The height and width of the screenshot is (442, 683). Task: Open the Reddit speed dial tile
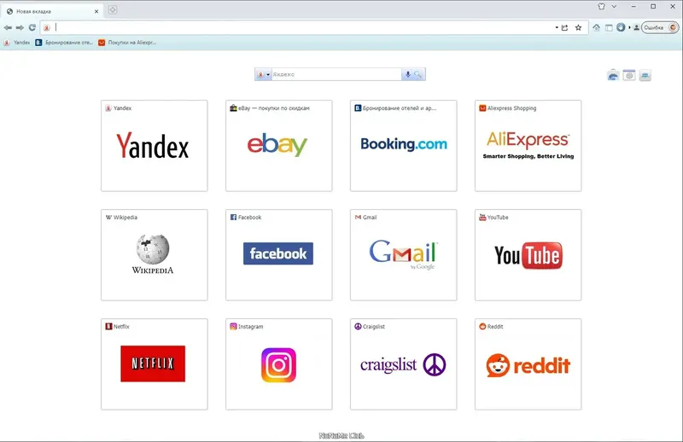pyautogui.click(x=528, y=364)
